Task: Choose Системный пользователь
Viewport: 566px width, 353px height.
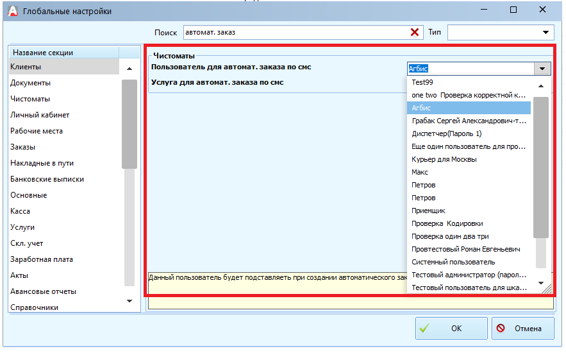Action: pyautogui.click(x=469, y=262)
